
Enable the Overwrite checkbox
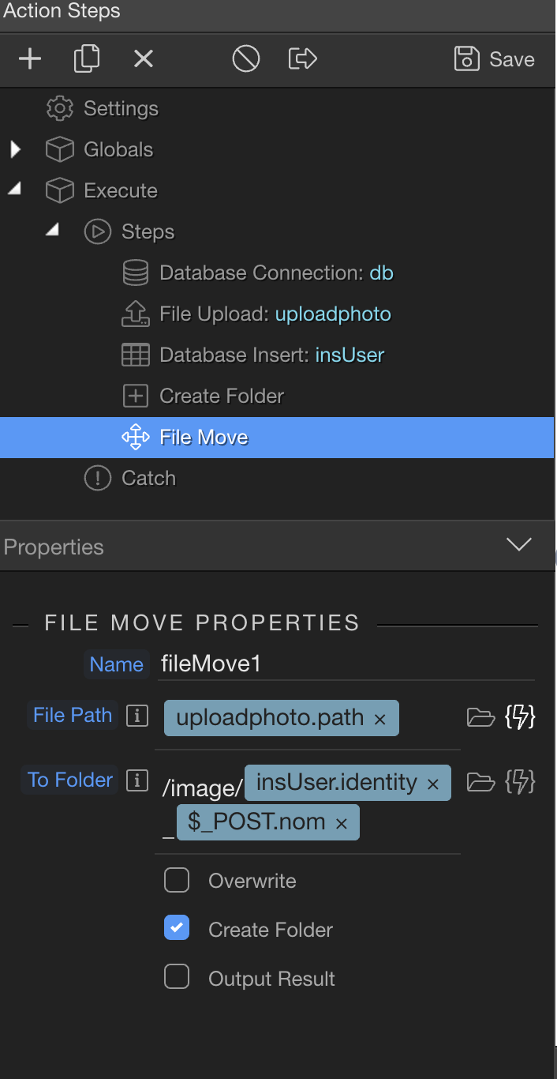pos(177,880)
